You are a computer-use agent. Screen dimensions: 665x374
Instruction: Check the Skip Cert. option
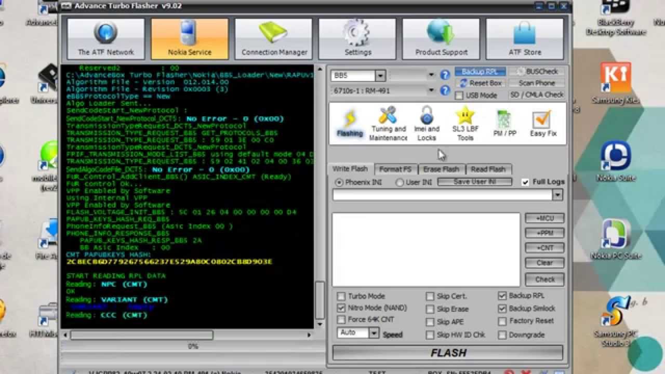pyautogui.click(x=430, y=297)
